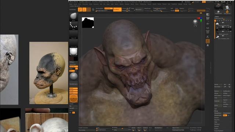
Task: Click the gray material sphere in left shelf
Action: click(73, 76)
